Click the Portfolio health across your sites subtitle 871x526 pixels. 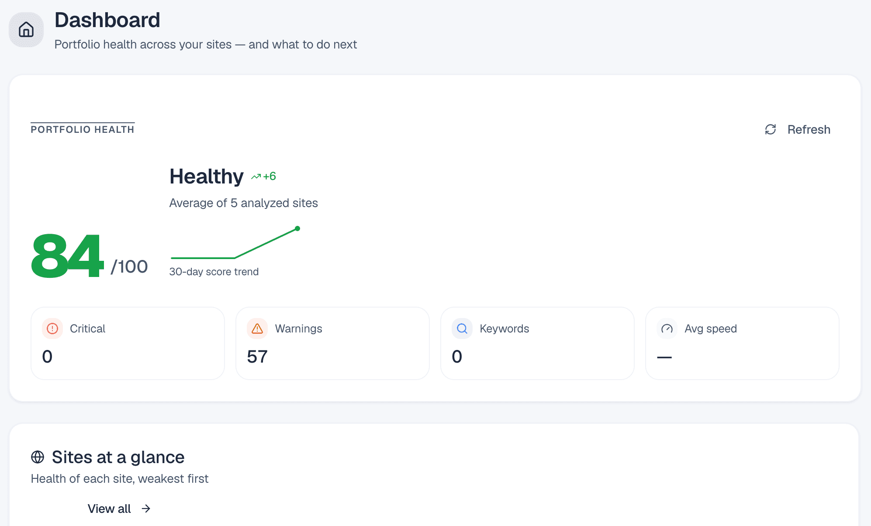pos(206,45)
